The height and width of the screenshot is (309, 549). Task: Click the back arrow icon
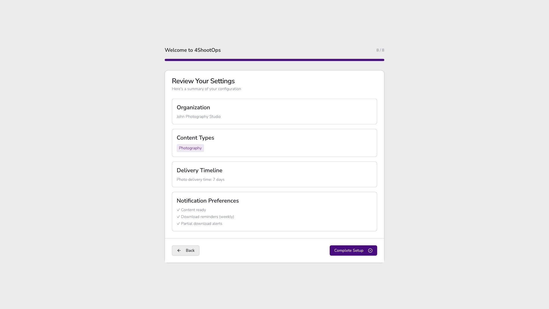[179, 250]
